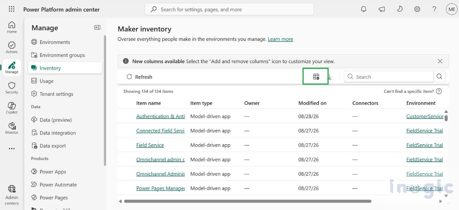Viewport: 459px width, 210px height.
Task: Click the scroll left arrow under table
Action: tap(120, 201)
